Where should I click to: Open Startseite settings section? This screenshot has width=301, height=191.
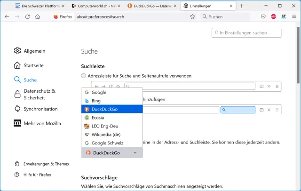pos(29,65)
